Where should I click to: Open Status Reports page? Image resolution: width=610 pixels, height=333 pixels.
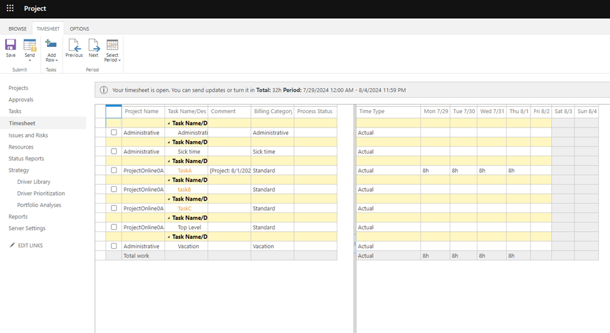[26, 159]
